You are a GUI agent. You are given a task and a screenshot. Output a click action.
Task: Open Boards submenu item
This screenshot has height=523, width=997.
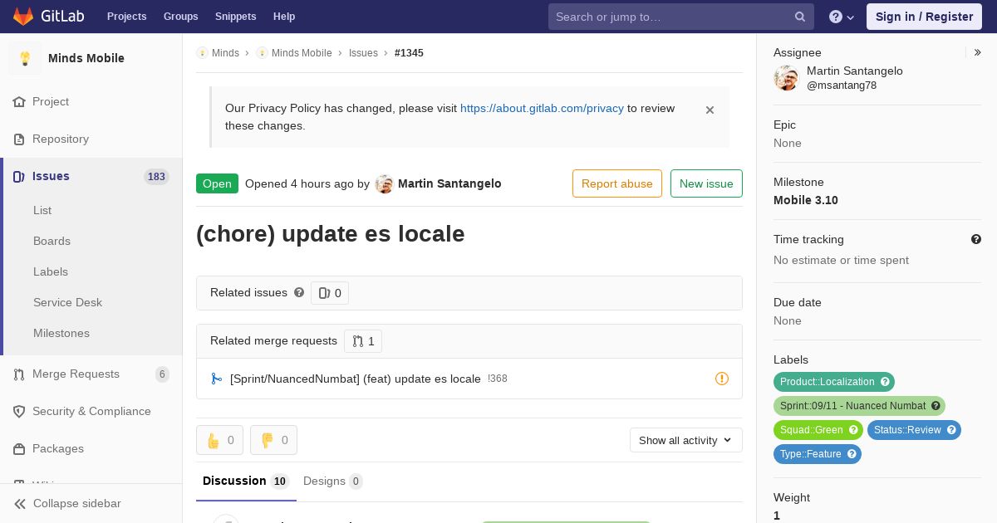click(52, 241)
